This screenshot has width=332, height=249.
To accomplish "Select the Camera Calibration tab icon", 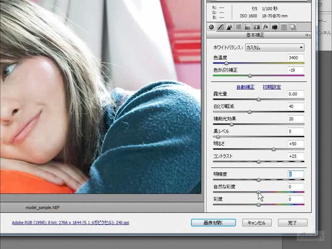I will coord(275,27).
